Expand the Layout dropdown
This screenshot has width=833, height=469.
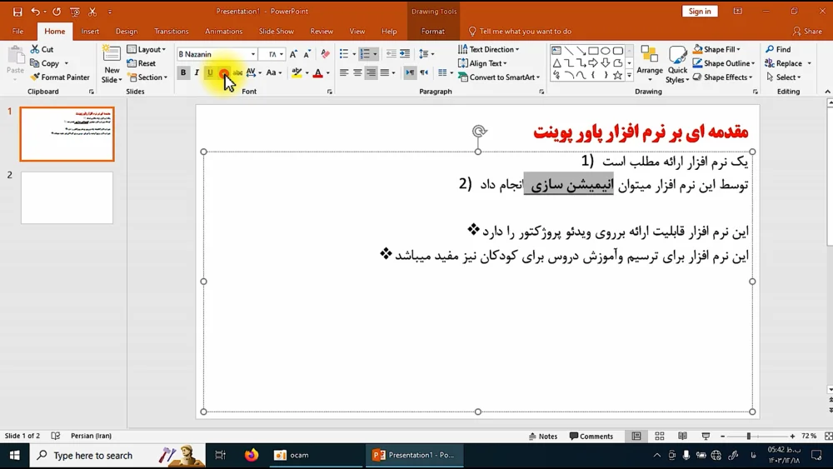coord(147,49)
